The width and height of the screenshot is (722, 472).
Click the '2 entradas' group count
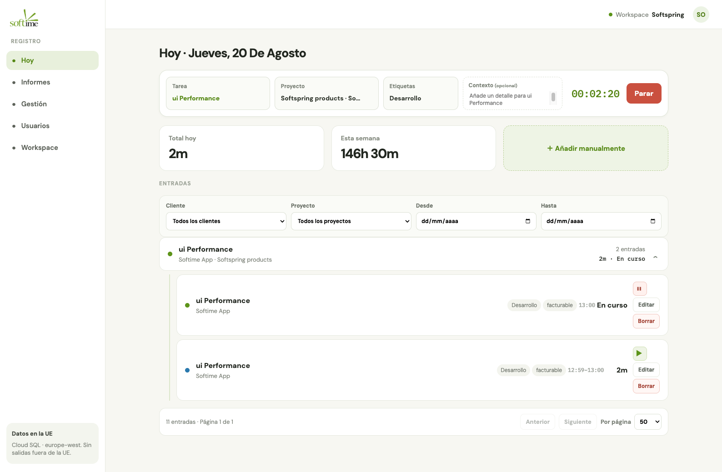tap(630, 249)
